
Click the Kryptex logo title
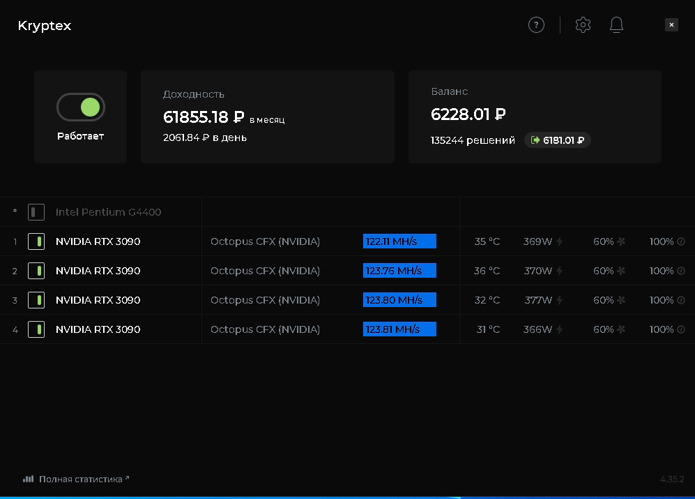pyautogui.click(x=45, y=26)
